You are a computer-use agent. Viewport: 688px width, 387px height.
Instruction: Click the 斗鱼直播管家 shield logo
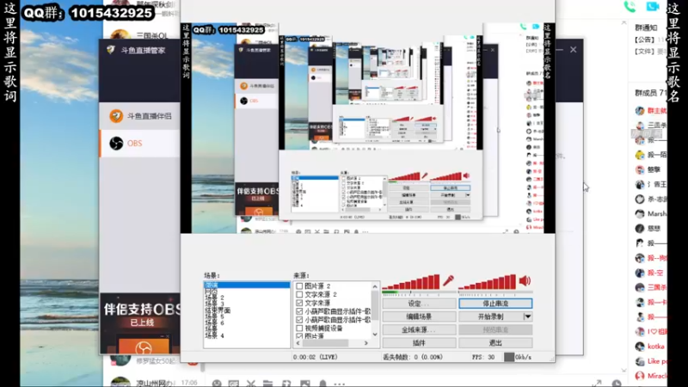tap(111, 50)
